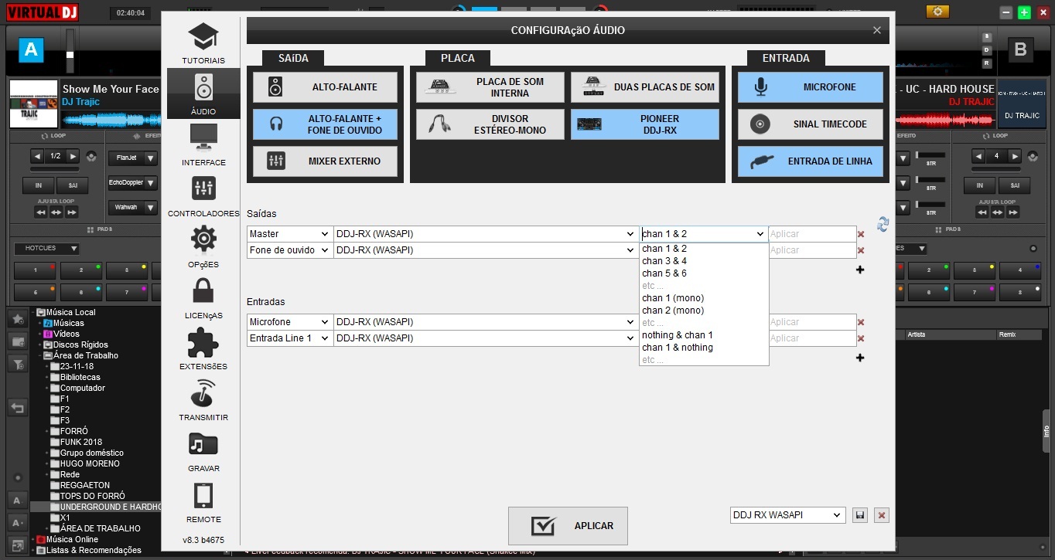Choose chan 5 & 6 from the list
This screenshot has height=560, width=1055.
tap(704, 273)
